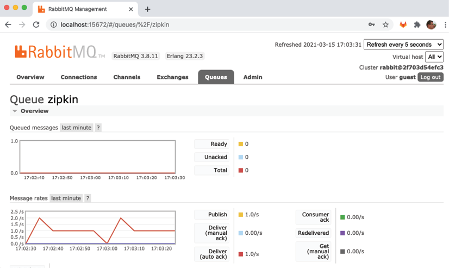449x268 pixels.
Task: Open the extensions puzzle piece icon
Action: tap(417, 24)
